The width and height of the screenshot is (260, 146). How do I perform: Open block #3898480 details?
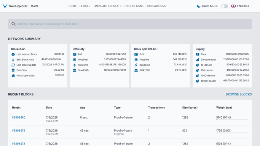click(19, 117)
